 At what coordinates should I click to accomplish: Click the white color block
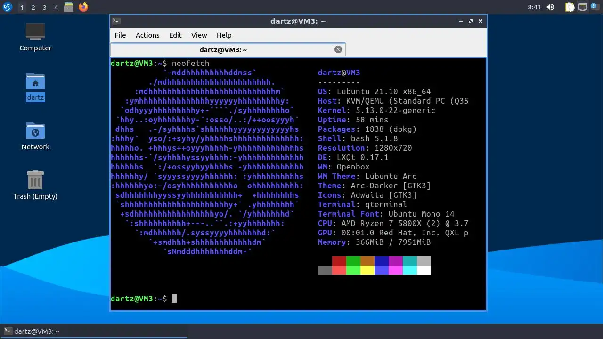pyautogui.click(x=424, y=270)
